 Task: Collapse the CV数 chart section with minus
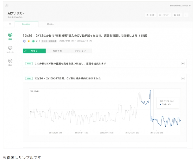click(183, 78)
